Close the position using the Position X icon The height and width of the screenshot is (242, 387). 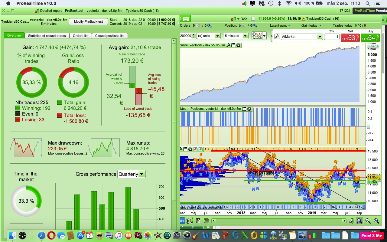tap(243, 26)
